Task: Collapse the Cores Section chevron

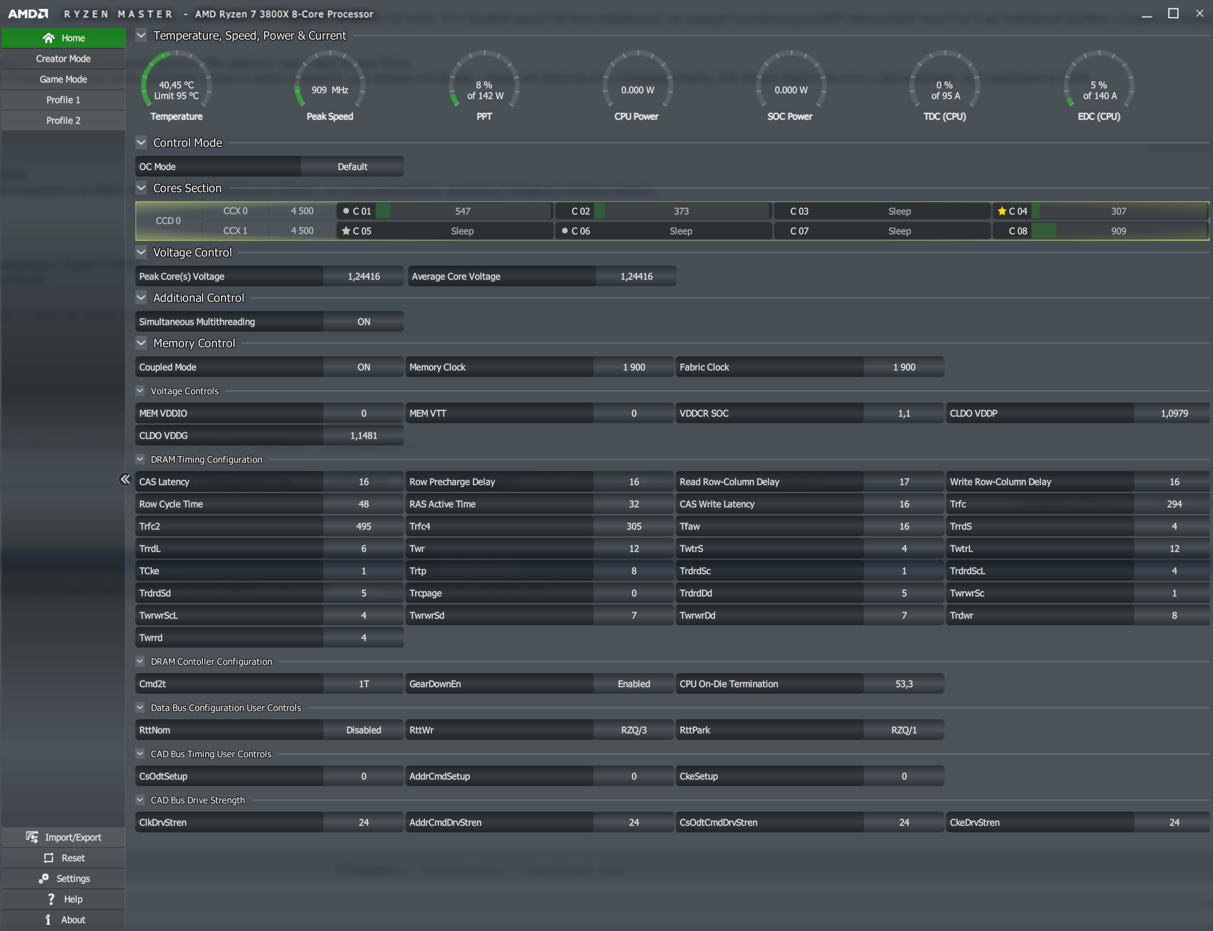Action: click(141, 188)
